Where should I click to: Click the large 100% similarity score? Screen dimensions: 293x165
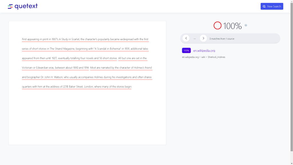(232, 26)
